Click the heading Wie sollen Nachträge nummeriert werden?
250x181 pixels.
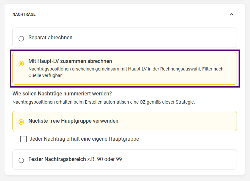62,93
